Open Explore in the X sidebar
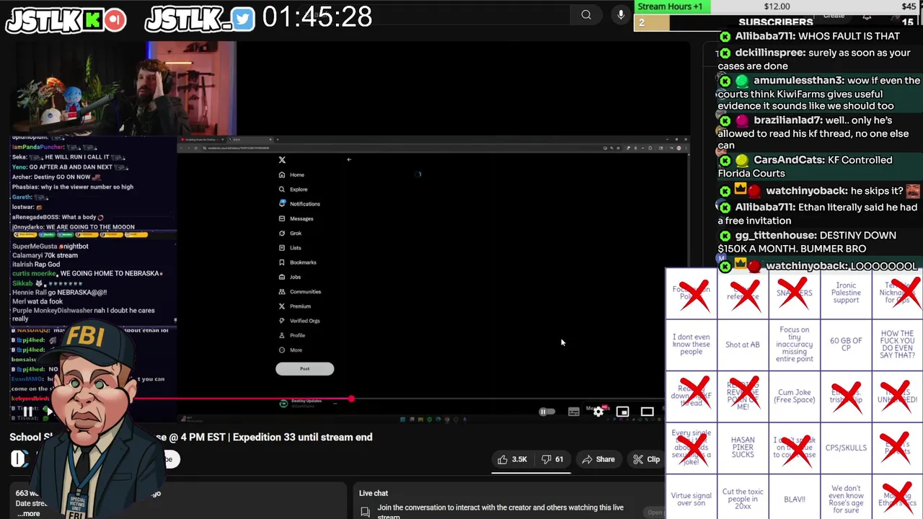923x519 pixels. (293, 190)
